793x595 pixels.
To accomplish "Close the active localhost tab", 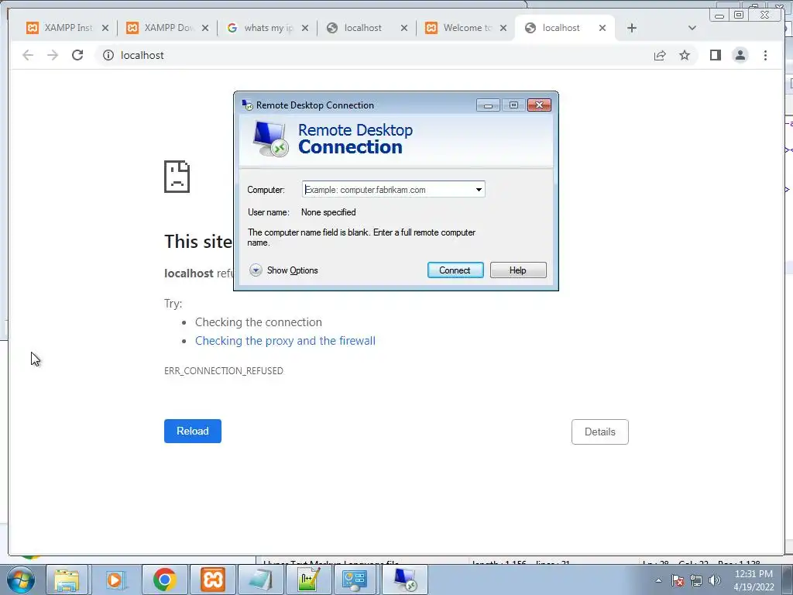I will pyautogui.click(x=602, y=29).
